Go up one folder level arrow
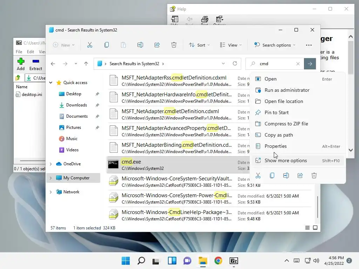Screen dimensions: 359x269 coord(86,64)
